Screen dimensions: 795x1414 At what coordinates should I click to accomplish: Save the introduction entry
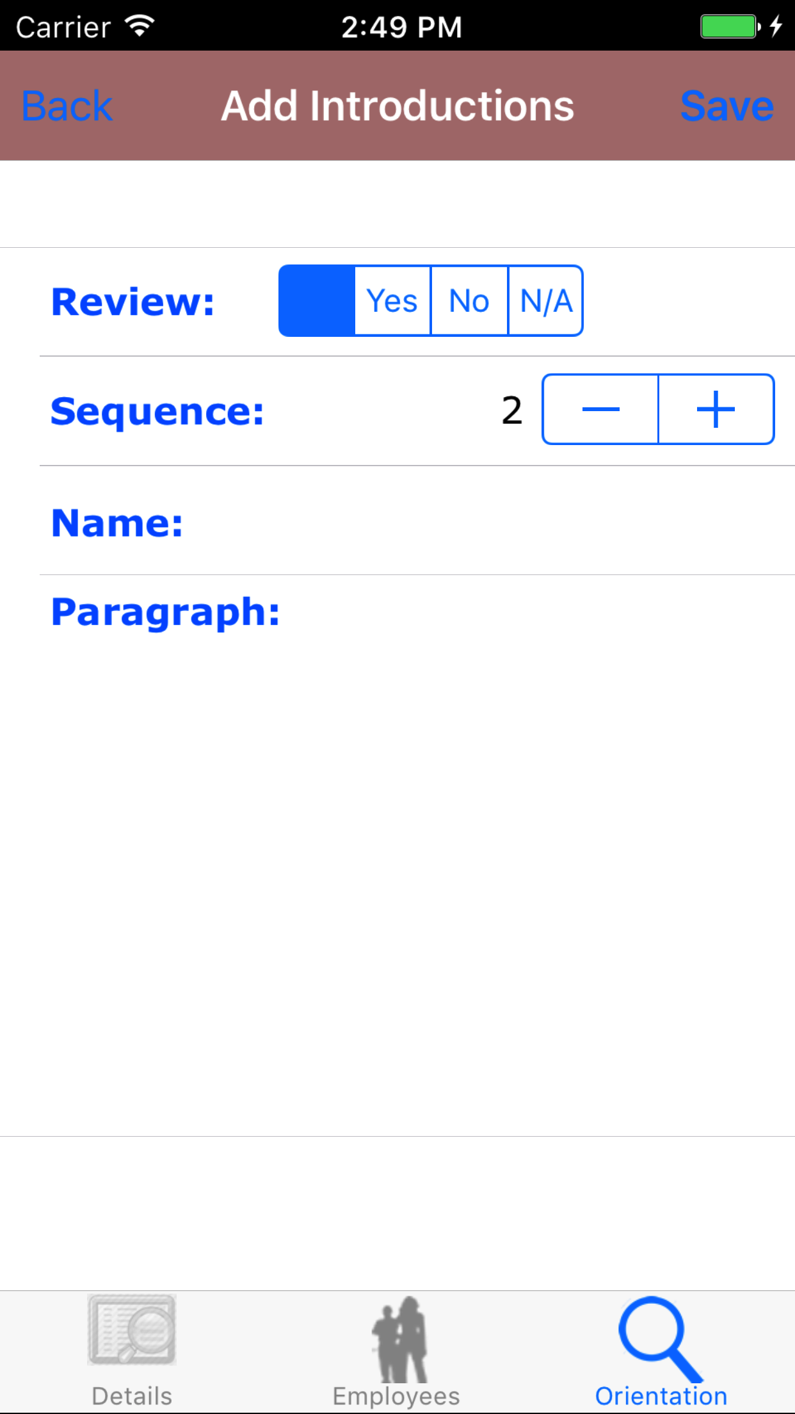(x=727, y=106)
